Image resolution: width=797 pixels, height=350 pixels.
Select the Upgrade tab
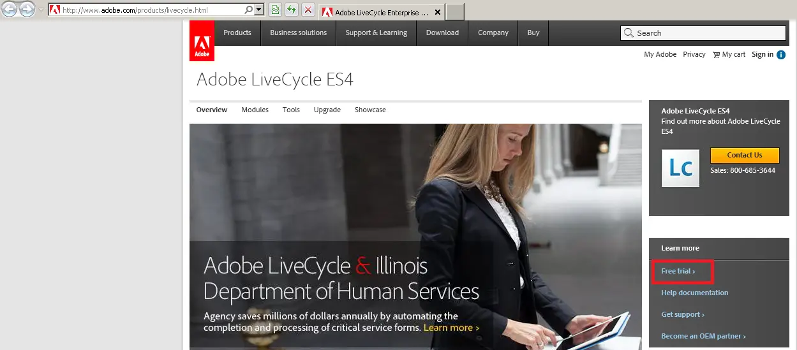pos(327,110)
